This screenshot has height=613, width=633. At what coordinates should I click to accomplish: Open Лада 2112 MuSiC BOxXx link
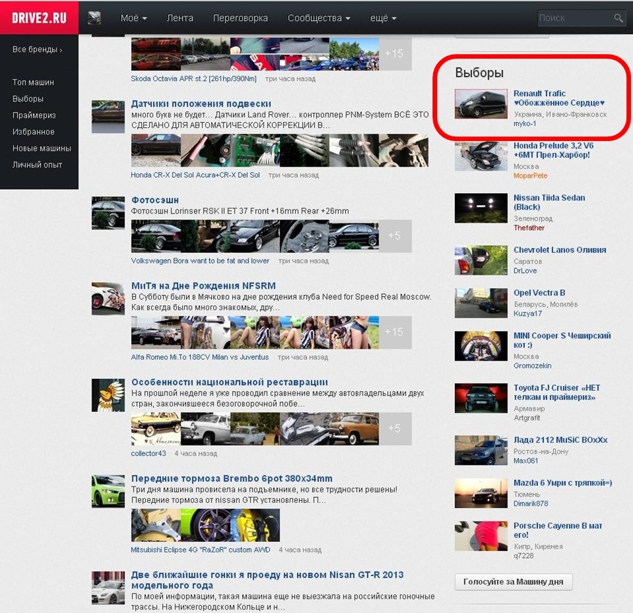[x=560, y=440]
